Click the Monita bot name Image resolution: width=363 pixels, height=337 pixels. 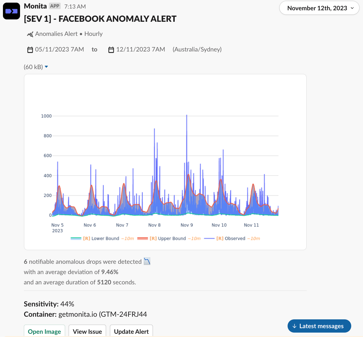pyautogui.click(x=35, y=6)
